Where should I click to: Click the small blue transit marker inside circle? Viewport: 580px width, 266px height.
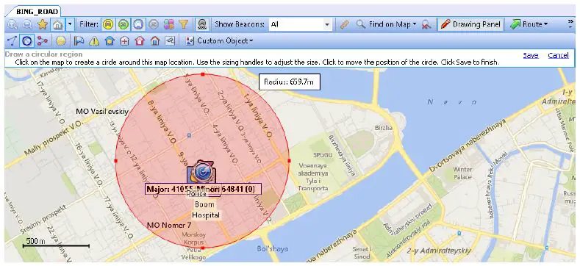pos(190,135)
